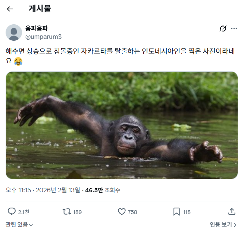
Task: Open the 움파움파 profile avatar
Action: click(x=14, y=32)
